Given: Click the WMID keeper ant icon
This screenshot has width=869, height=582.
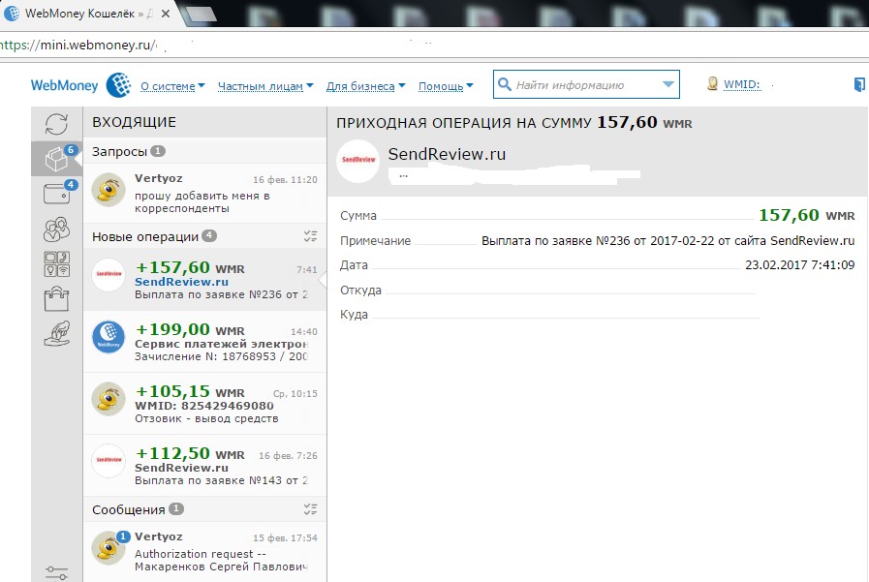Looking at the screenshot, I should [x=713, y=83].
